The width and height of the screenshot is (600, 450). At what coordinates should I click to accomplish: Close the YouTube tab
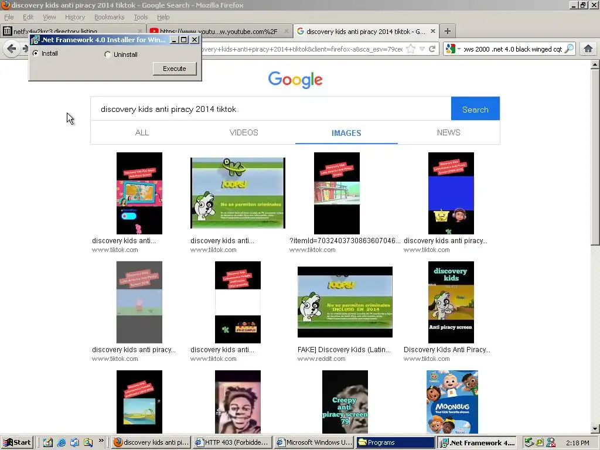(286, 32)
